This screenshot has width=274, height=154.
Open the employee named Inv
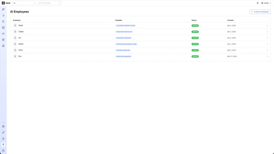20,38
